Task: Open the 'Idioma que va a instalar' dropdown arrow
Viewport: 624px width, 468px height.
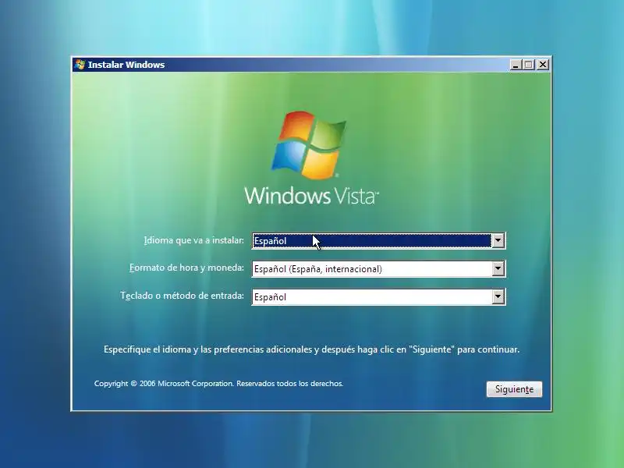Action: pos(498,240)
